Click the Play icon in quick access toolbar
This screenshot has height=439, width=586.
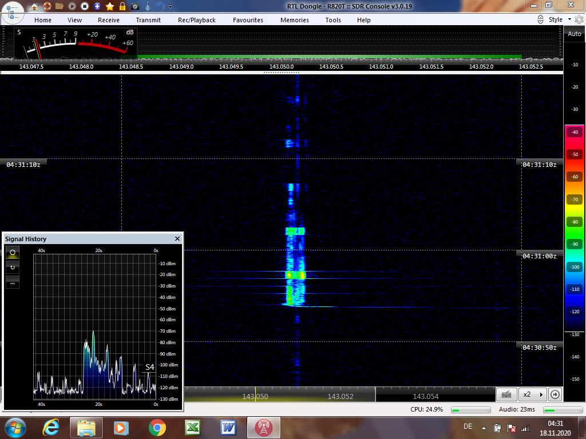pyautogui.click(x=72, y=6)
